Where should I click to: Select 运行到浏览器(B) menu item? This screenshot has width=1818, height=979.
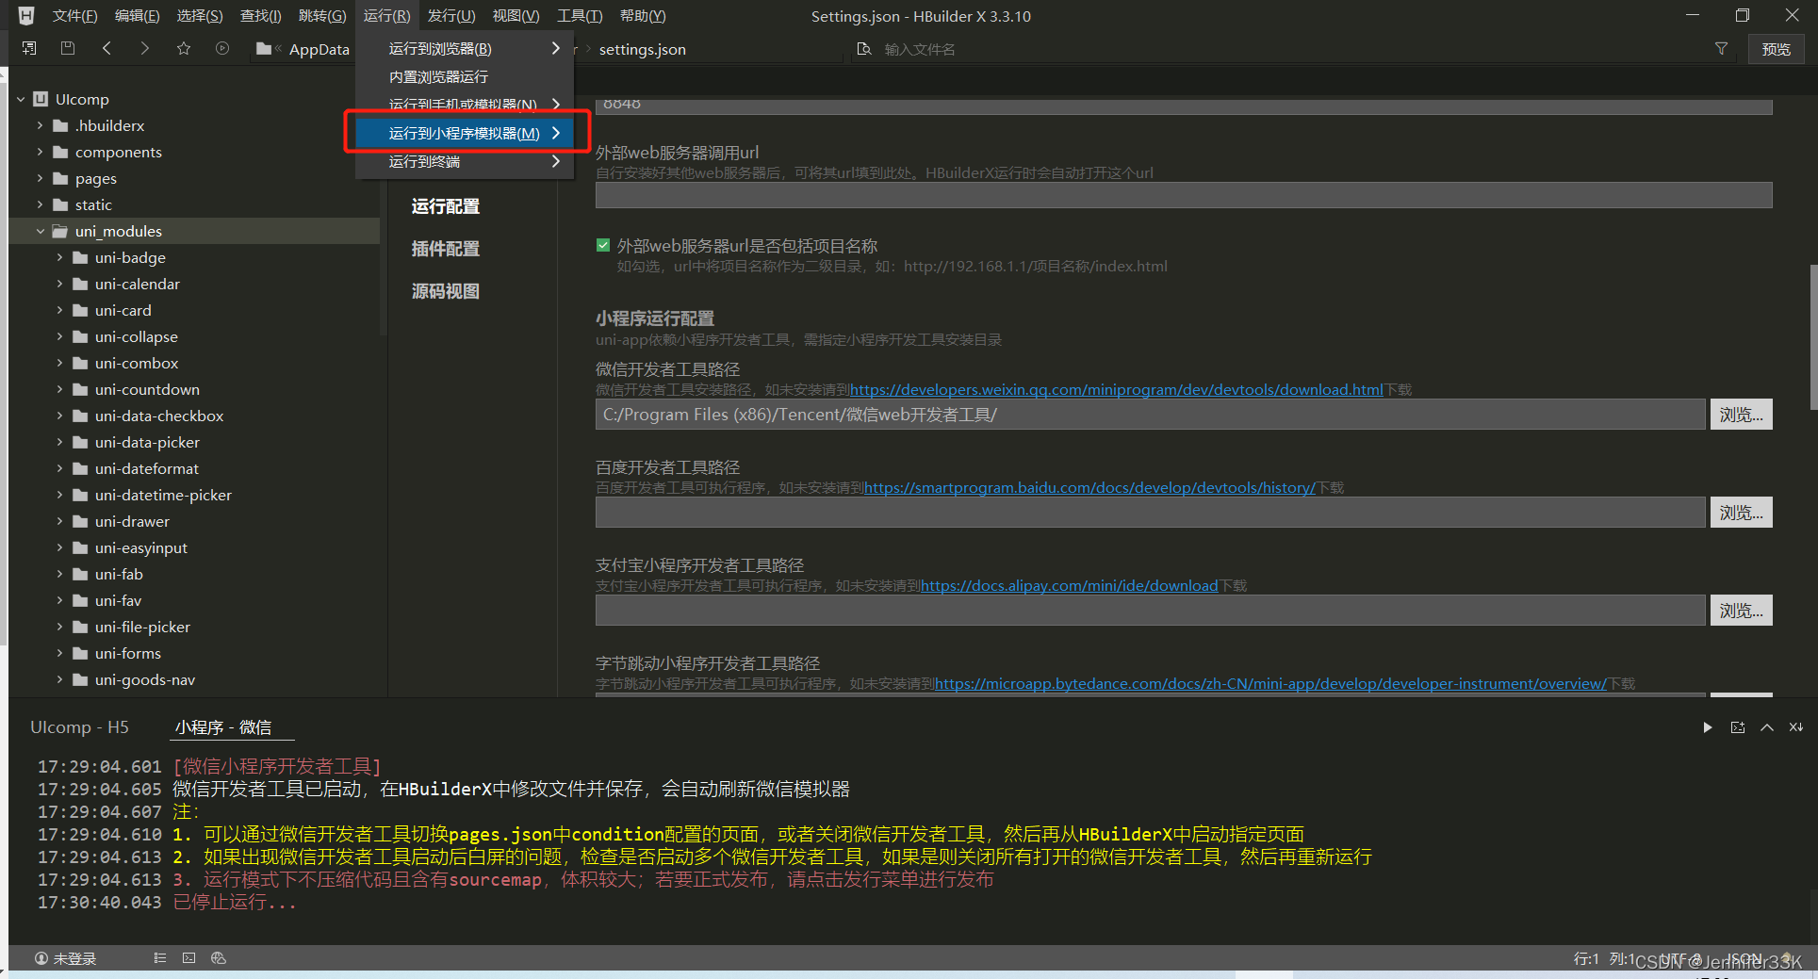pyautogui.click(x=465, y=48)
